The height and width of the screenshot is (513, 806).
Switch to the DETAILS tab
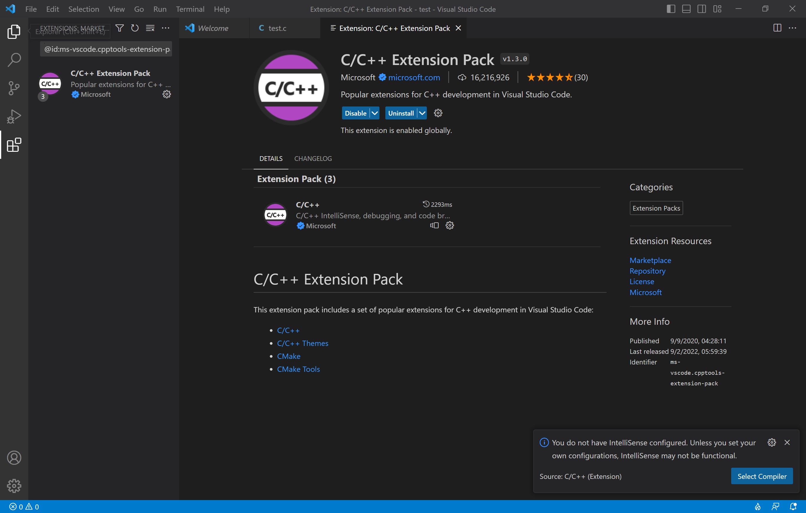(x=271, y=159)
